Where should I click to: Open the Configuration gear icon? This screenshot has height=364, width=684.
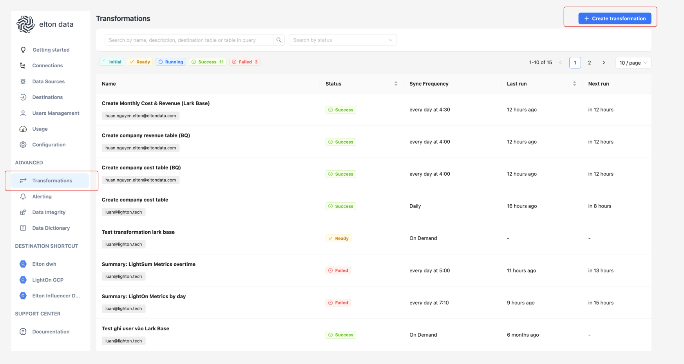coord(23,144)
